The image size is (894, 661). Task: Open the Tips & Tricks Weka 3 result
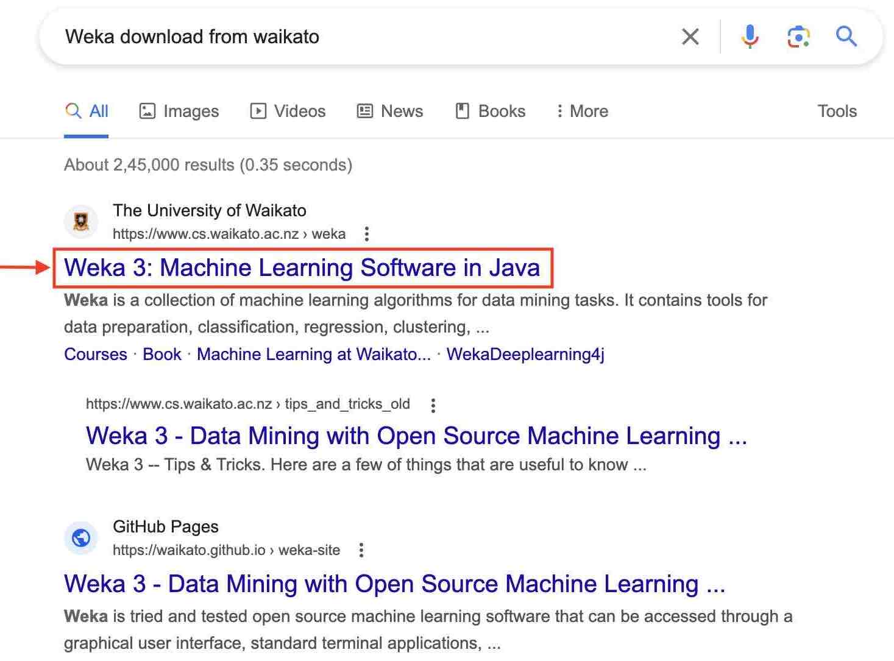pyautogui.click(x=416, y=436)
